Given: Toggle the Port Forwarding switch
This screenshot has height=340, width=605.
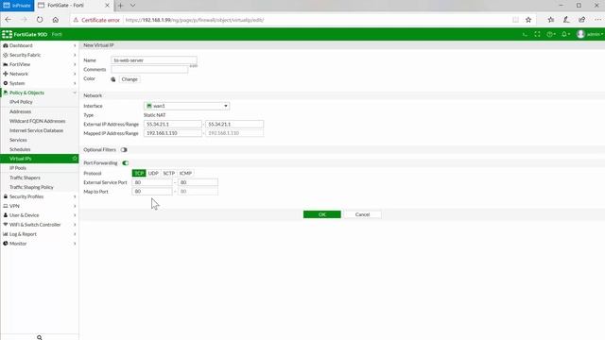Looking at the screenshot, I should 125,163.
